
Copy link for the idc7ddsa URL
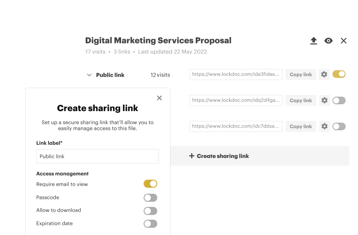[301, 126]
